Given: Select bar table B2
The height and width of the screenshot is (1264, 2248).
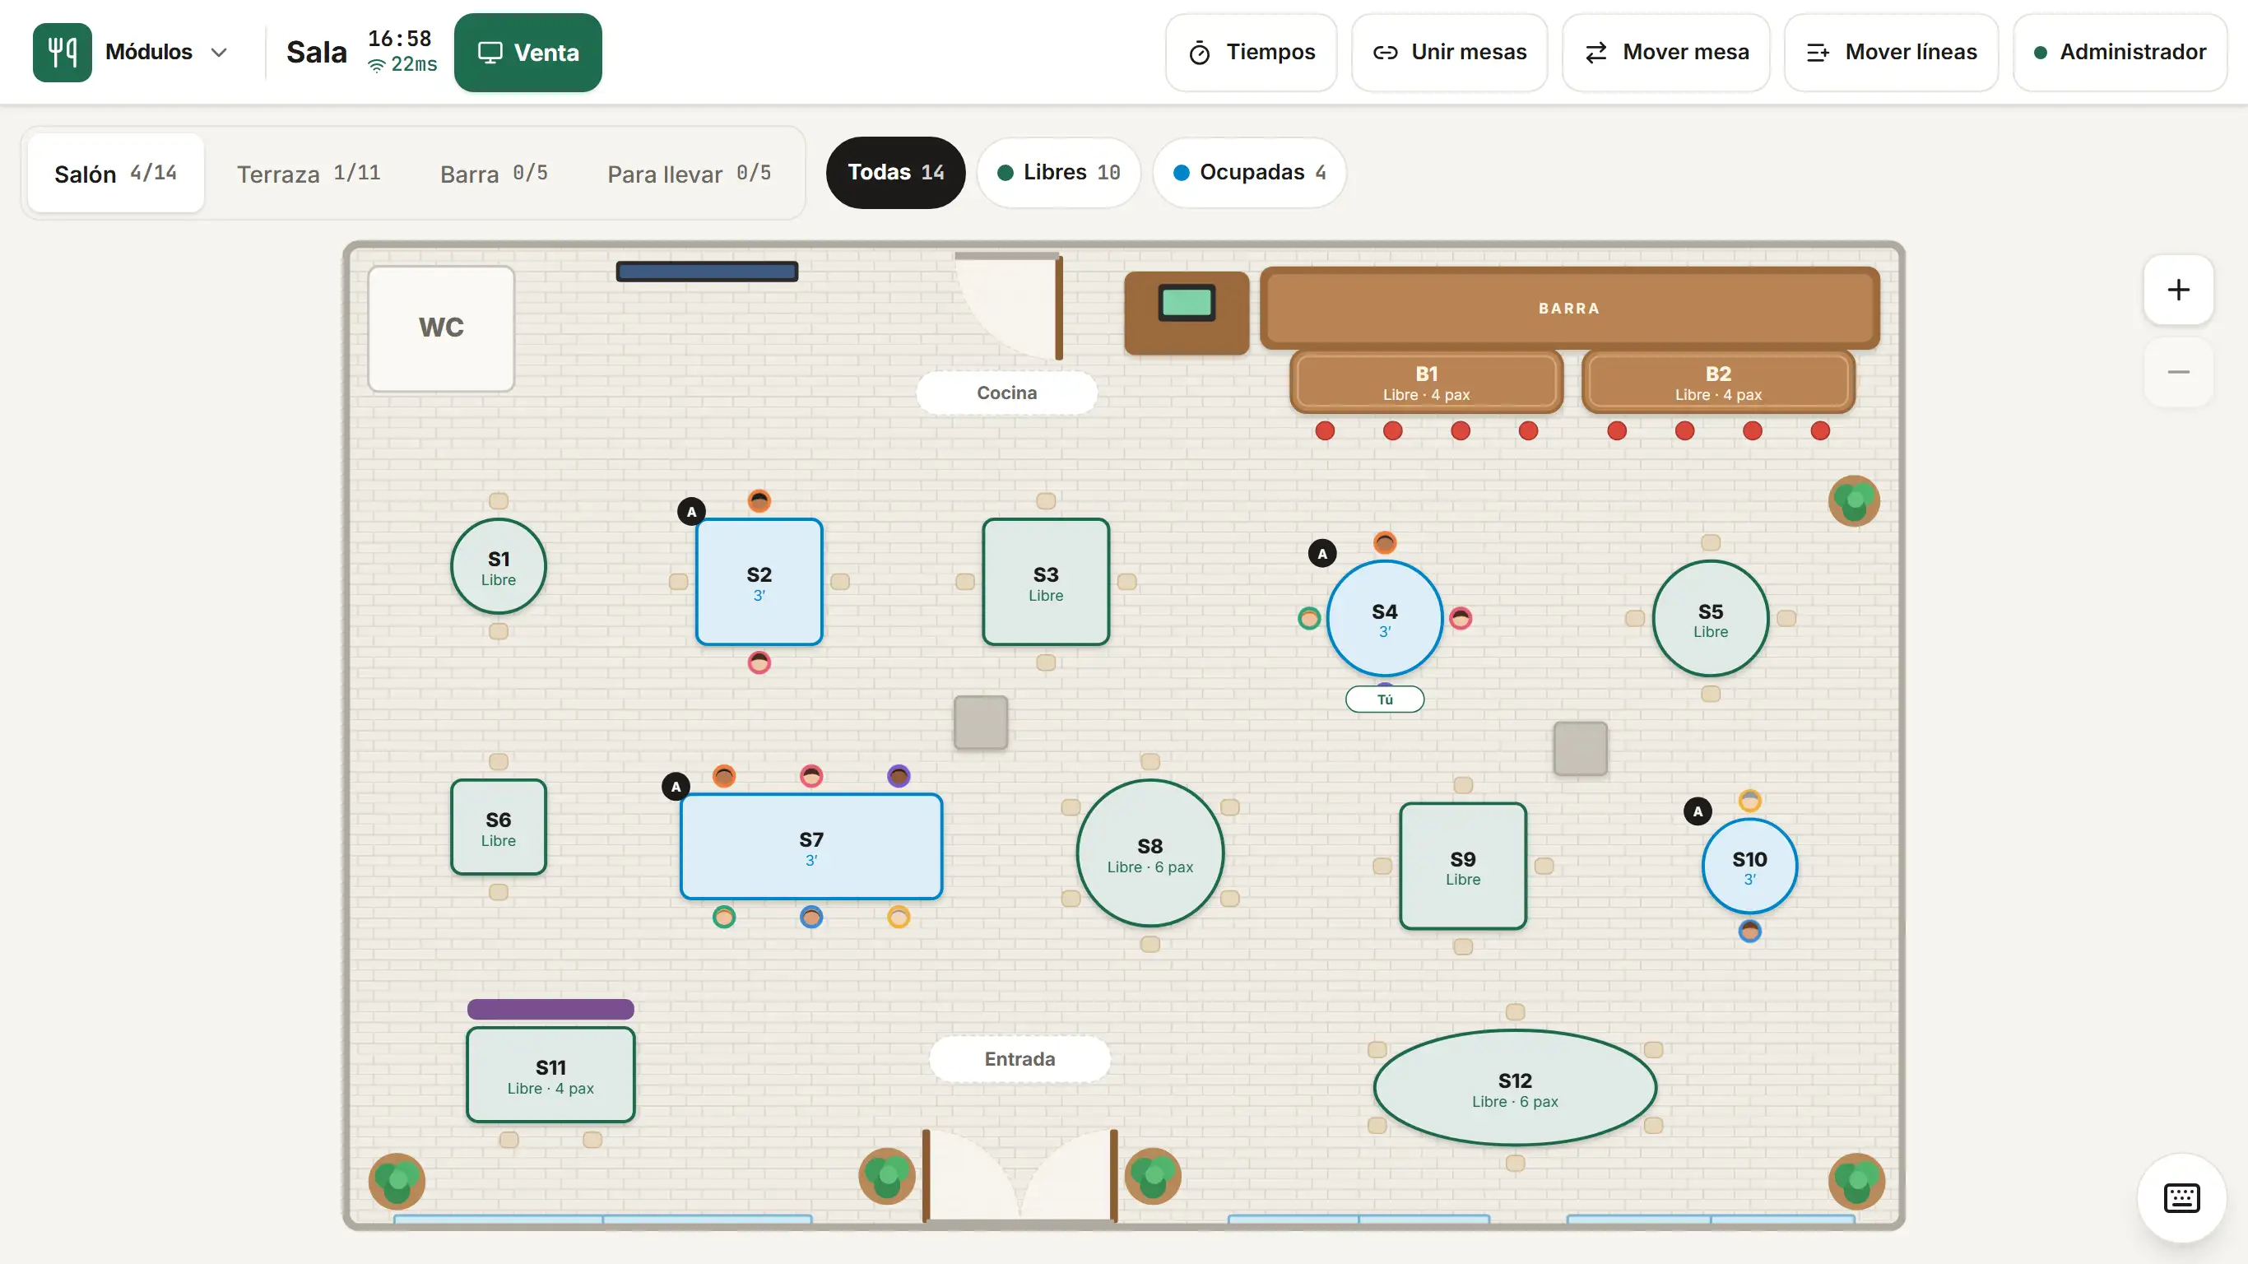Looking at the screenshot, I should point(1717,383).
